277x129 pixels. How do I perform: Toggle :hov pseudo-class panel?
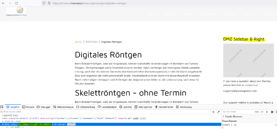[x=257, y=112]
